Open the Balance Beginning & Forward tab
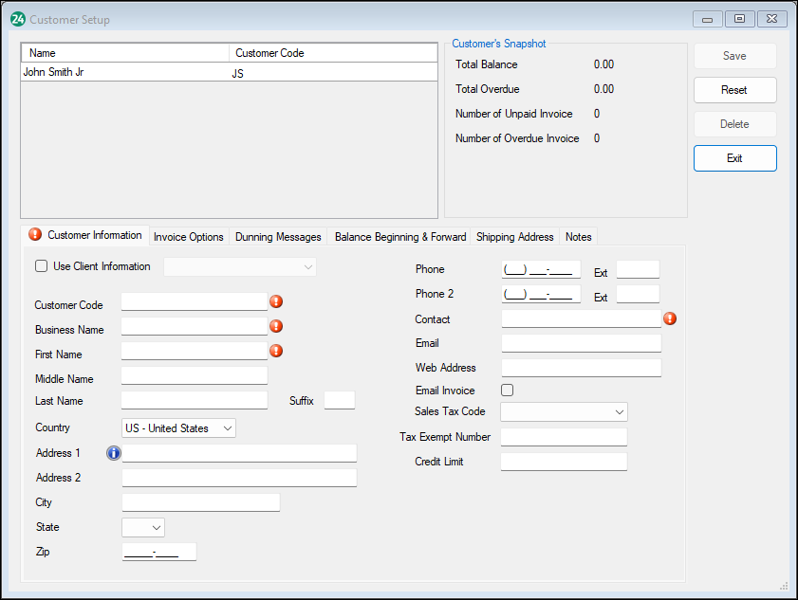The width and height of the screenshot is (798, 600). 400,236
